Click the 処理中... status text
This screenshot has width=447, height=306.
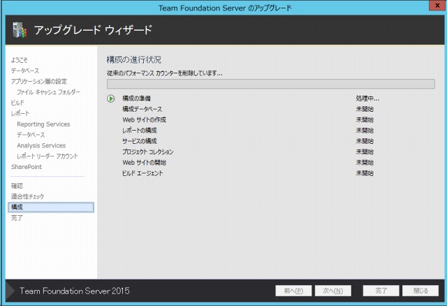click(x=367, y=99)
